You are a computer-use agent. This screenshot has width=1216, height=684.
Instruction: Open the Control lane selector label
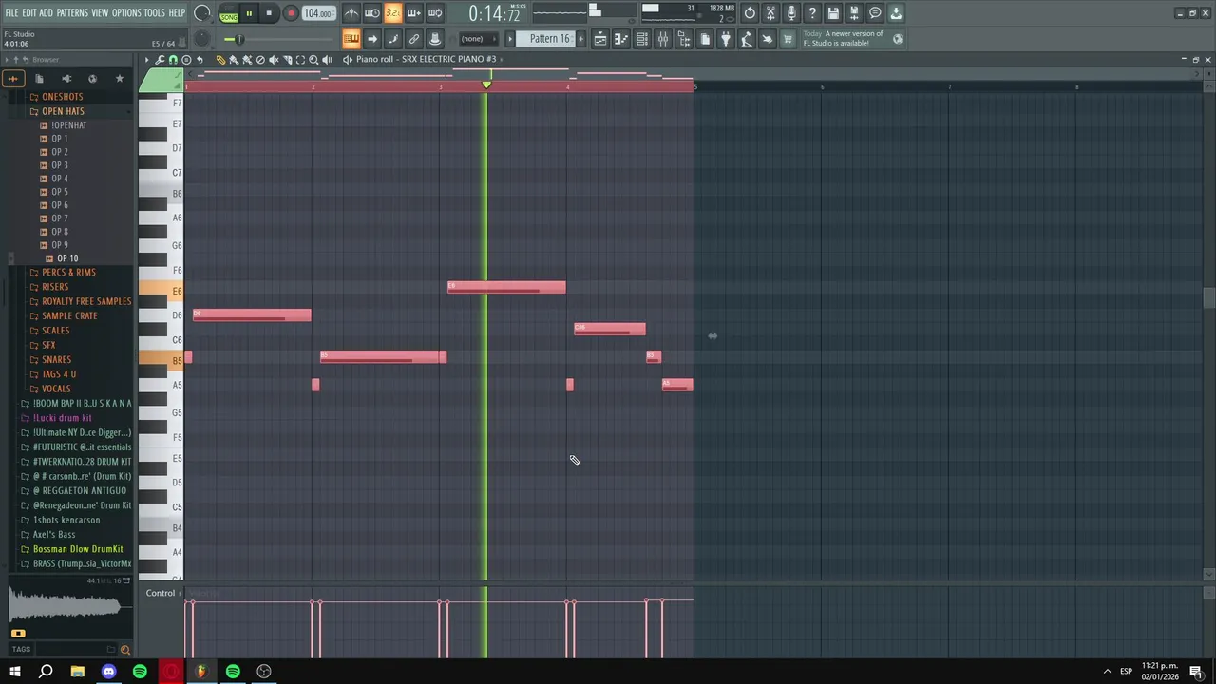click(x=161, y=593)
